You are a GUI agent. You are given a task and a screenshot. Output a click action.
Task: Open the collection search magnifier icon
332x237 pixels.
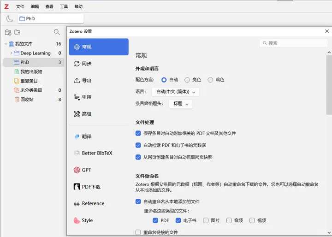pyautogui.click(x=57, y=32)
